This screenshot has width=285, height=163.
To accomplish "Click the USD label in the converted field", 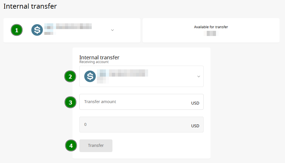I will coord(195,126).
